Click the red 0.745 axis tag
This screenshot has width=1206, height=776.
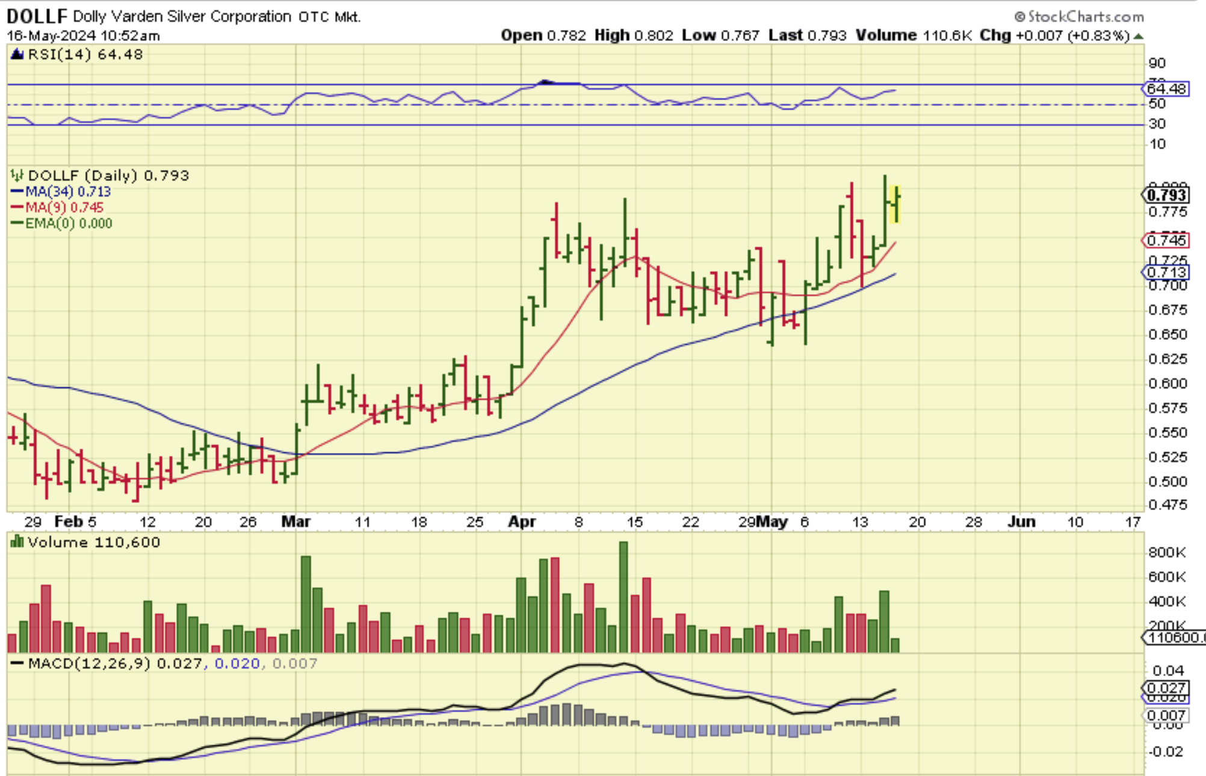pyautogui.click(x=1166, y=241)
